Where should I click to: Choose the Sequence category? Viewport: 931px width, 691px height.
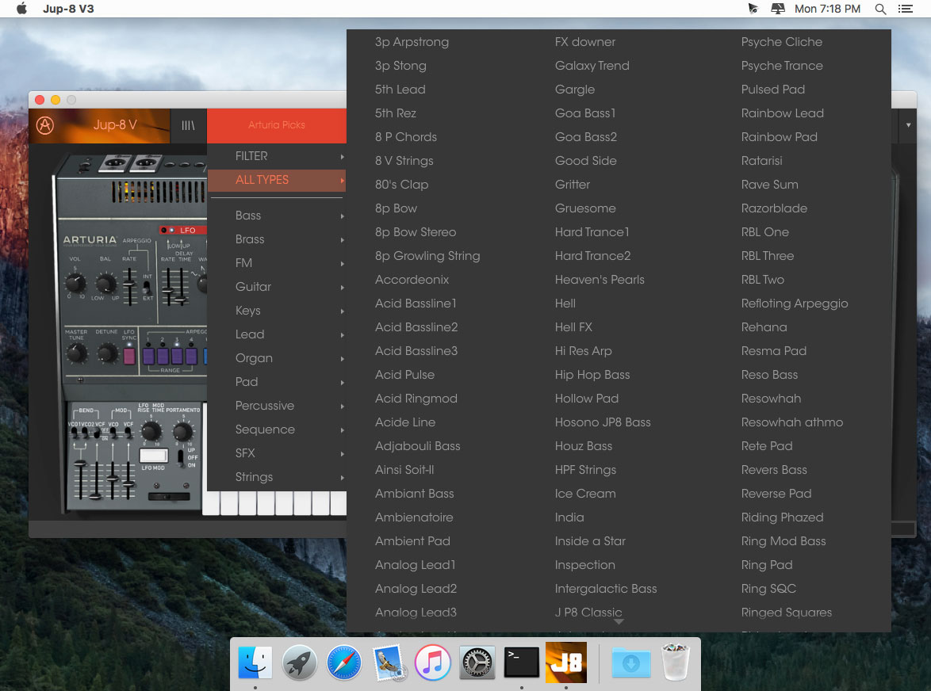tap(277, 429)
